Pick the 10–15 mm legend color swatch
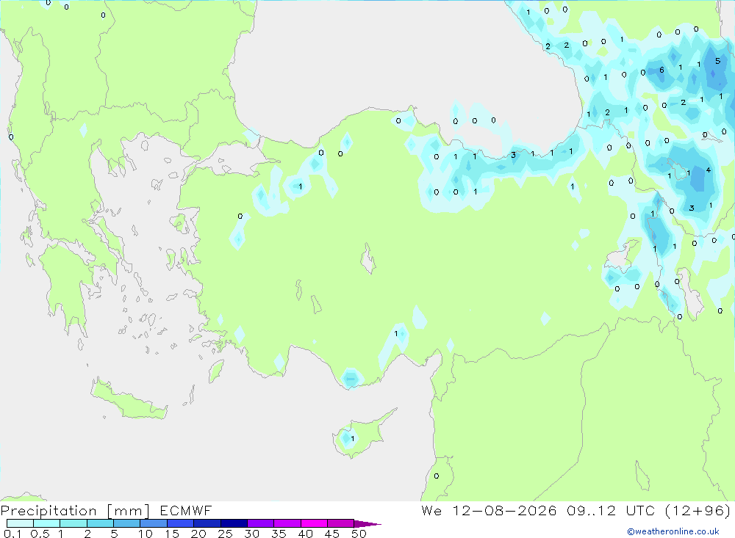This screenshot has height=538, width=735. tap(154, 523)
